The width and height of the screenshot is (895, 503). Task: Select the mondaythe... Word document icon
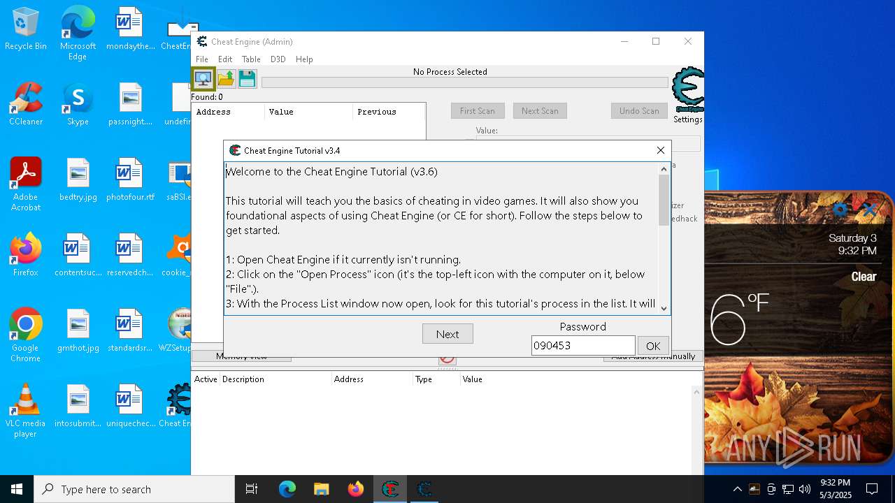[x=130, y=29]
